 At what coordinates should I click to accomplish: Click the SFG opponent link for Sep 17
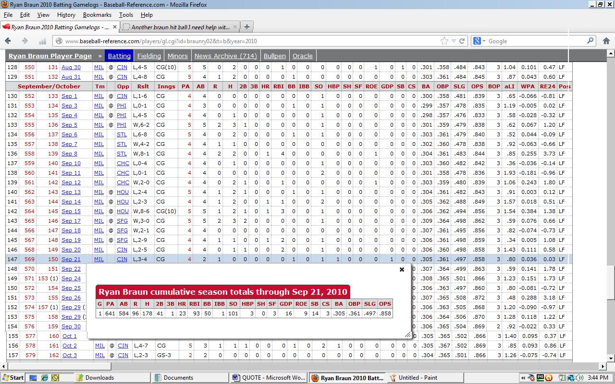click(122, 221)
